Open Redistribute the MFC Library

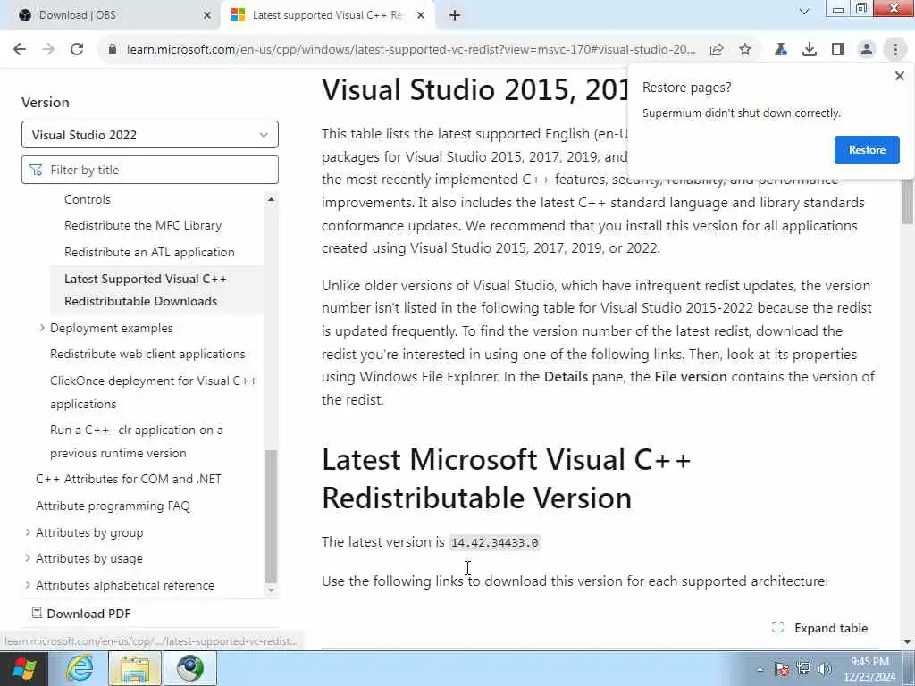[x=143, y=225]
